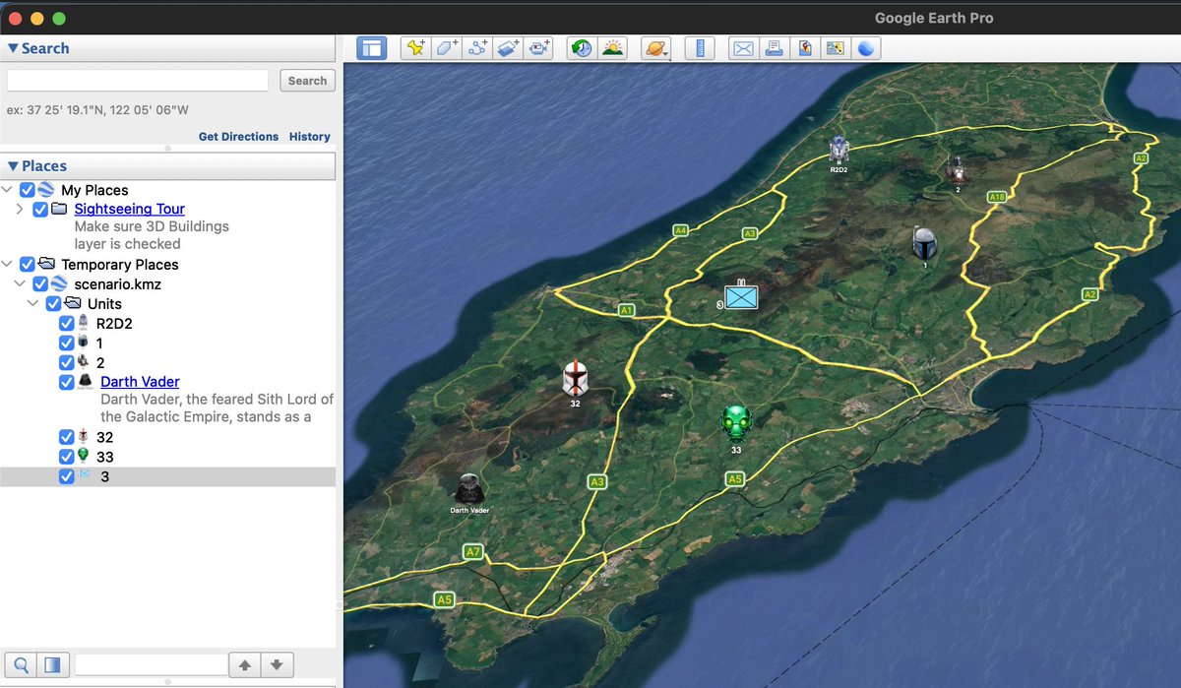Expand the Sightseeing Tour folder
The height and width of the screenshot is (688, 1181).
coord(20,209)
